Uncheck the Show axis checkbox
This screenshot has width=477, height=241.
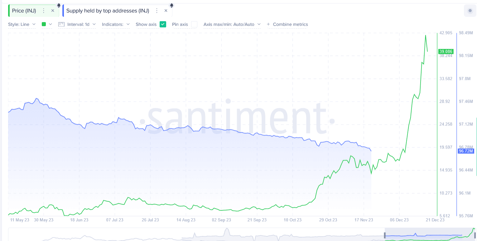[x=163, y=24]
